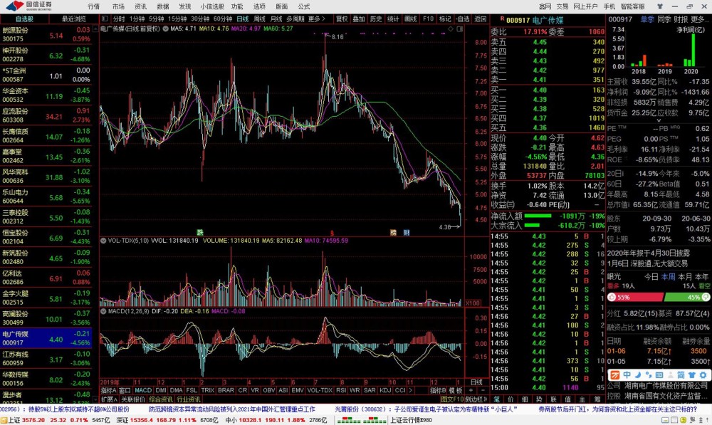Click the skin (shirt) theme icon
The width and height of the screenshot is (712, 425).
(x=660, y=6)
